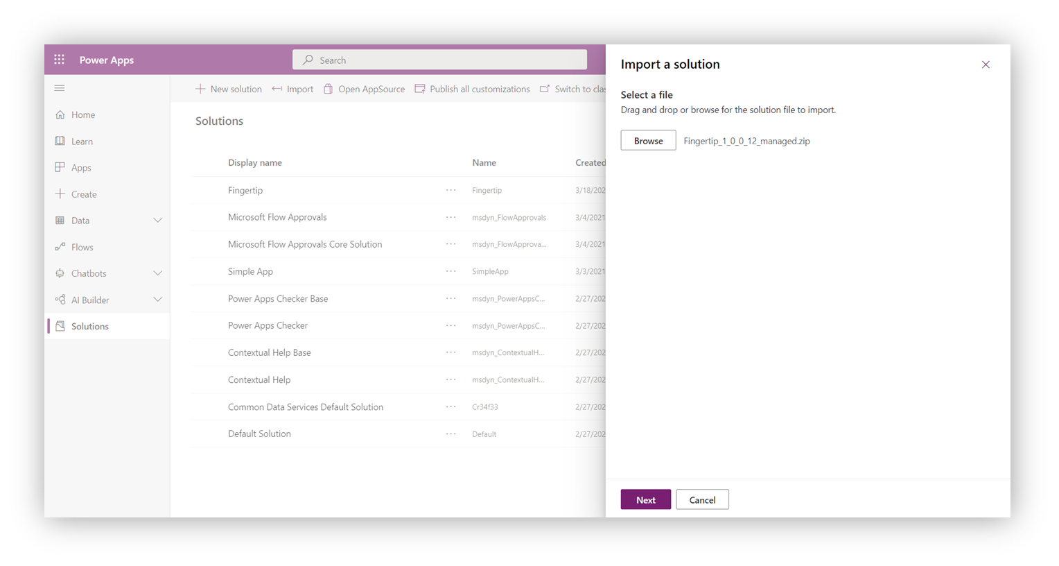Screen dimensions: 1059x566
Task: Expand the AI Builder section chevron
Action: 157,300
